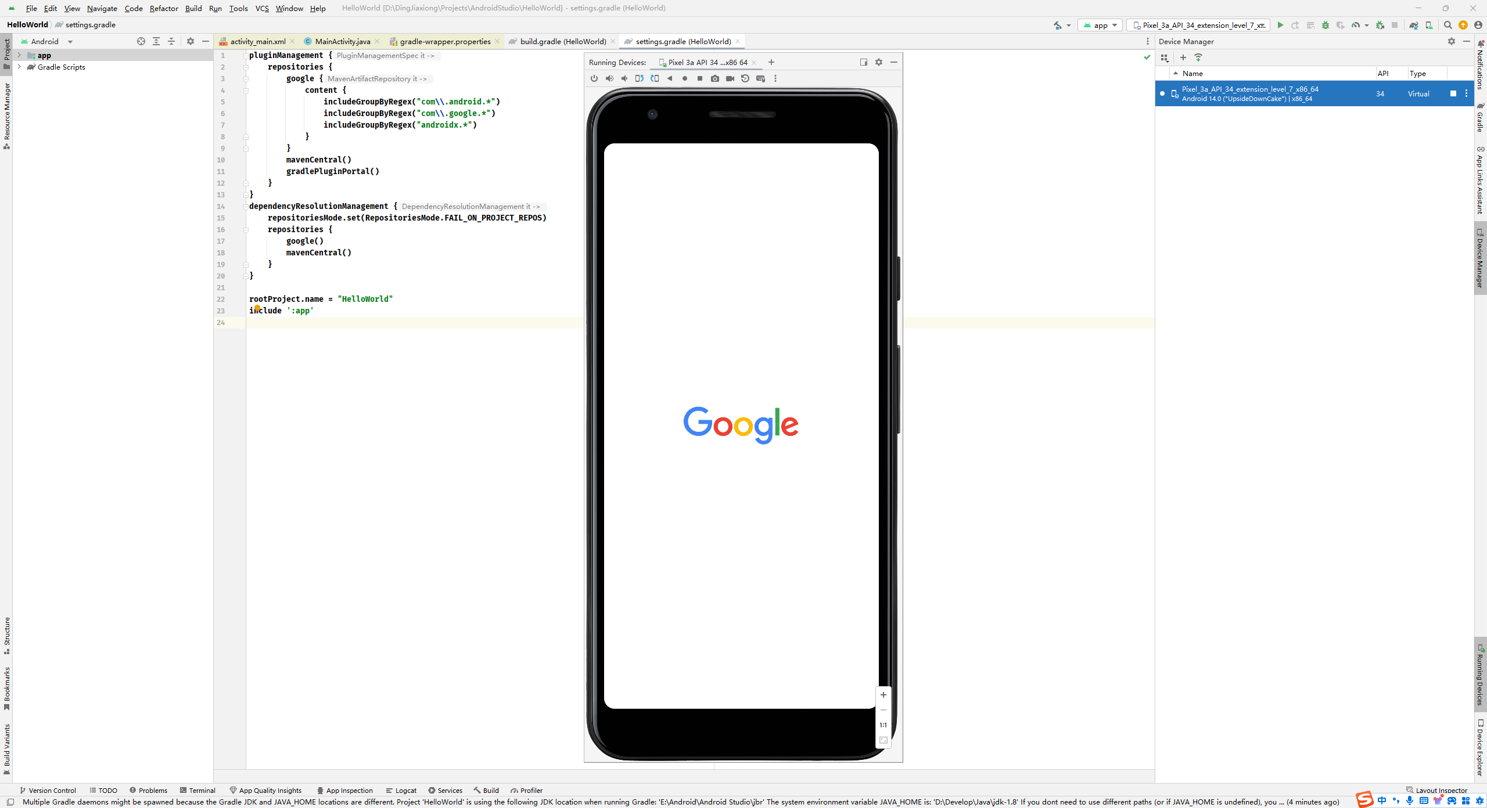Image resolution: width=1487 pixels, height=808 pixels.
Task: Debug app with green bug icon
Action: [x=1326, y=25]
